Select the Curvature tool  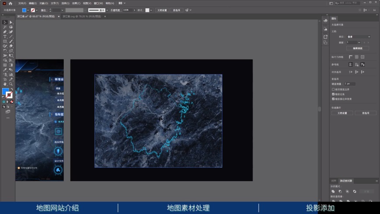coord(11,32)
